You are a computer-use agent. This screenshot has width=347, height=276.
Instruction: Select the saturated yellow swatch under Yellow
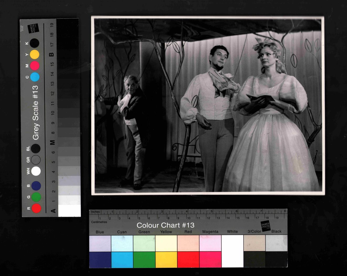click(x=166, y=259)
